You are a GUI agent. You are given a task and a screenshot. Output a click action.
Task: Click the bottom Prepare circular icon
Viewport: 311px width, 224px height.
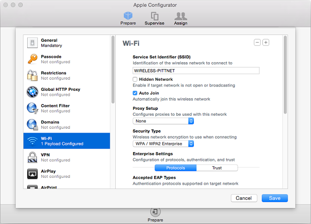(x=155, y=212)
